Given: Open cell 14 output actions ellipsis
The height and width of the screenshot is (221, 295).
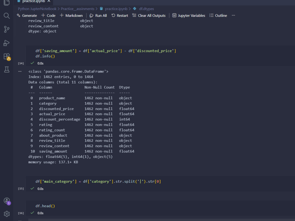Looking at the screenshot, I should [20, 71].
